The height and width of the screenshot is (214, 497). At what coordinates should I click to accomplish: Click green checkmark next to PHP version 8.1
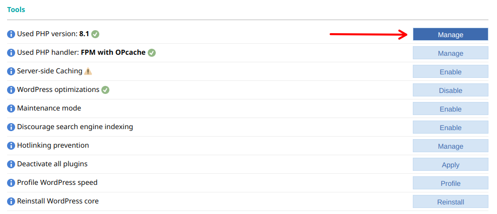95,34
